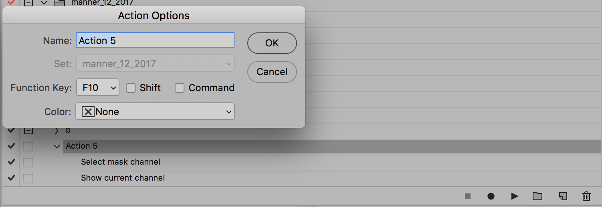Cancel the Action Options dialog
The height and width of the screenshot is (207, 602).
point(272,72)
